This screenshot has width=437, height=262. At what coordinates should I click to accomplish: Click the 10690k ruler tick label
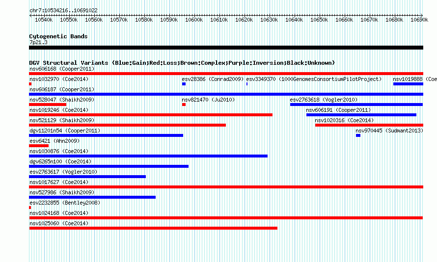(x=419, y=20)
